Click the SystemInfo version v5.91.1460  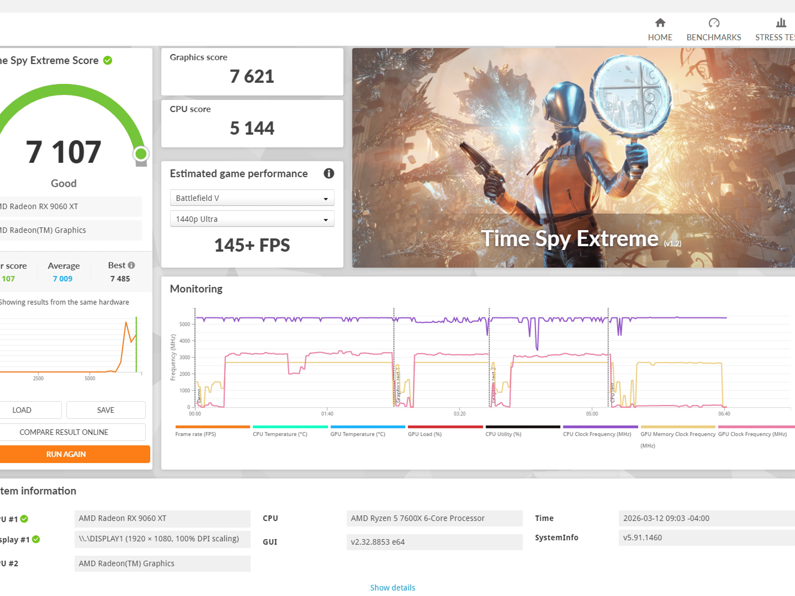pos(706,538)
